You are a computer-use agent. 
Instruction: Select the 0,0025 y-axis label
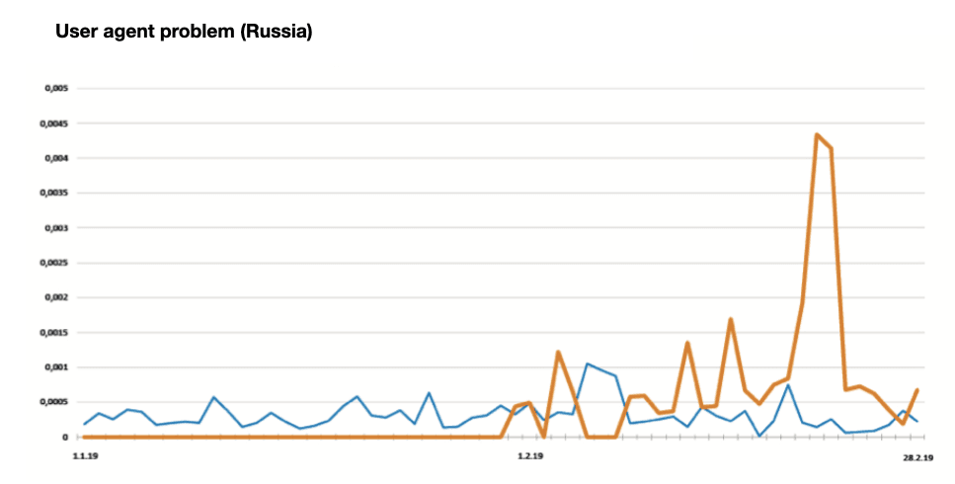click(54, 263)
